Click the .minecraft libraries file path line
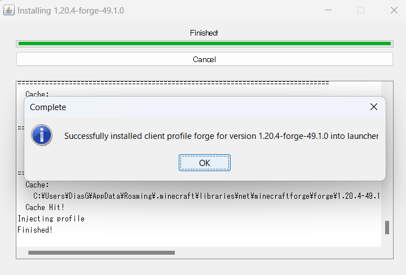The width and height of the screenshot is (406, 275). point(206,196)
